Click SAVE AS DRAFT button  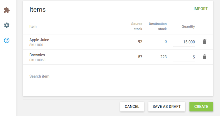click(x=166, y=107)
